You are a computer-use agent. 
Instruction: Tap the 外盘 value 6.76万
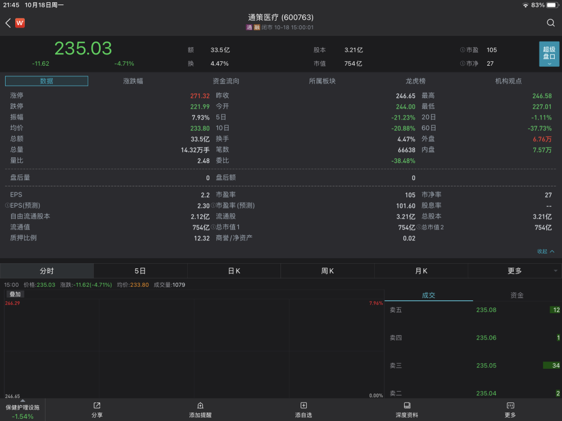click(542, 139)
